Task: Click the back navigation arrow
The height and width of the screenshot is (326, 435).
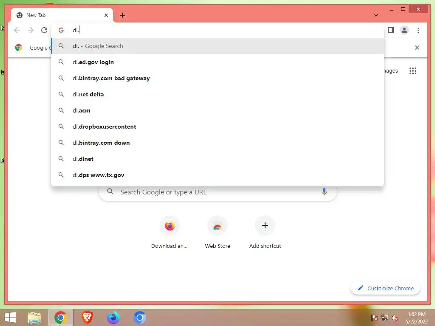Action: tap(17, 30)
